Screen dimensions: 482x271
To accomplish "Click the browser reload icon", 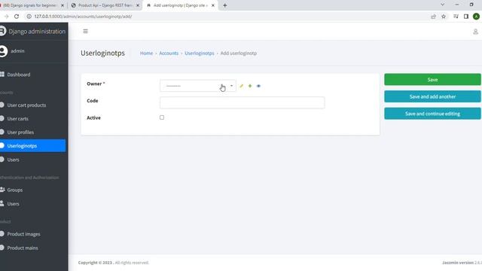I will coord(17,17).
